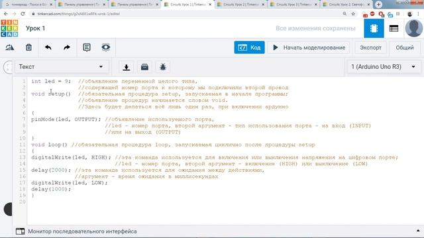This screenshot has width=424, height=238.
Task: Delete with the trash can icon
Action: [28, 48]
